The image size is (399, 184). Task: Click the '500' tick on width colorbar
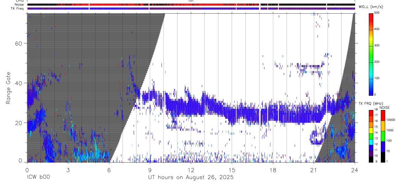(377, 13)
